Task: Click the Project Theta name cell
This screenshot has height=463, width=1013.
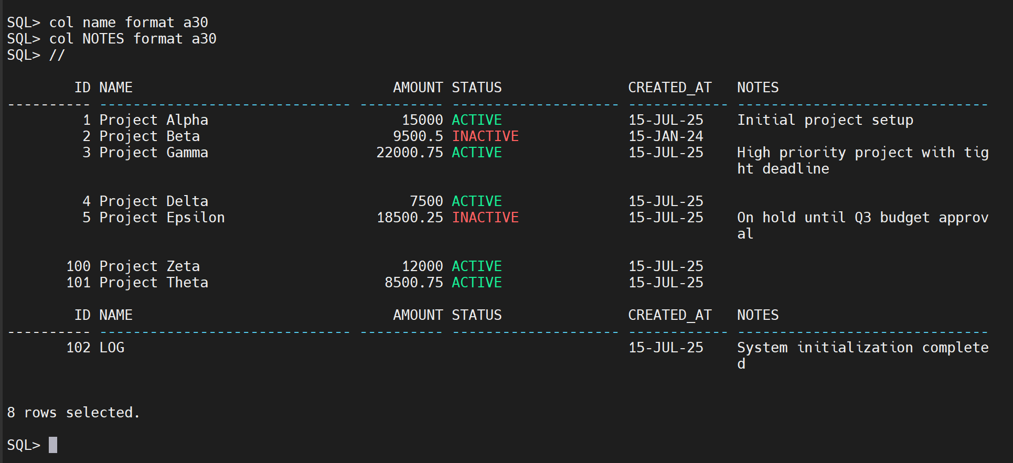Action: (154, 283)
